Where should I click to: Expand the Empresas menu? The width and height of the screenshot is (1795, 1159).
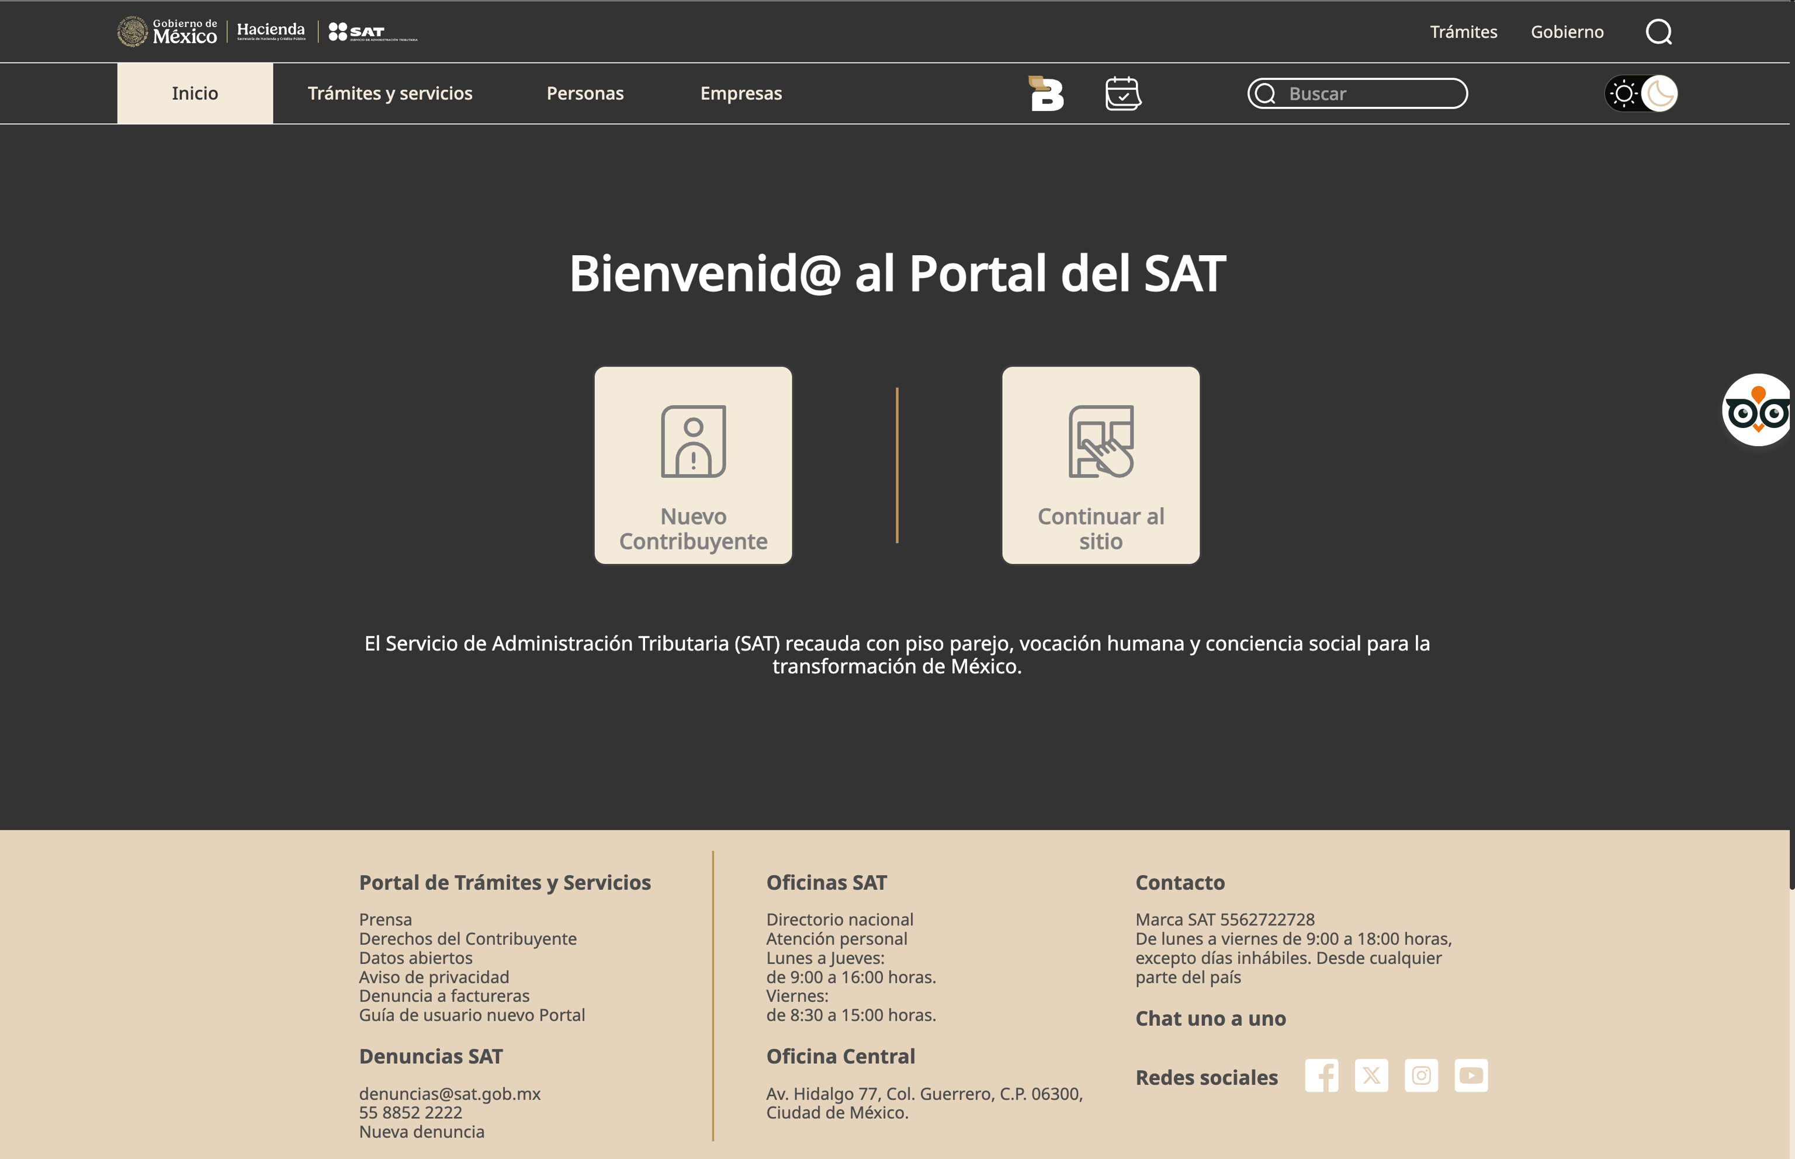pos(741,93)
